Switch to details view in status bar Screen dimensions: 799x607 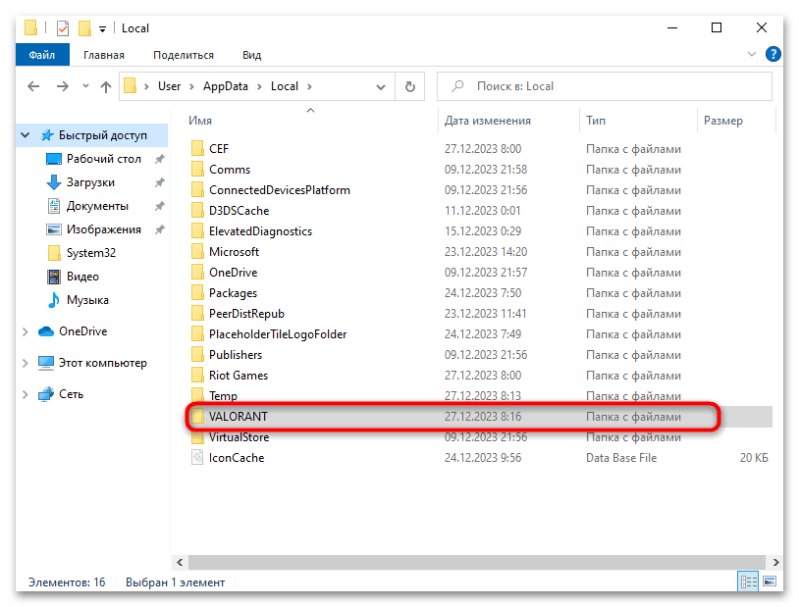point(749,582)
